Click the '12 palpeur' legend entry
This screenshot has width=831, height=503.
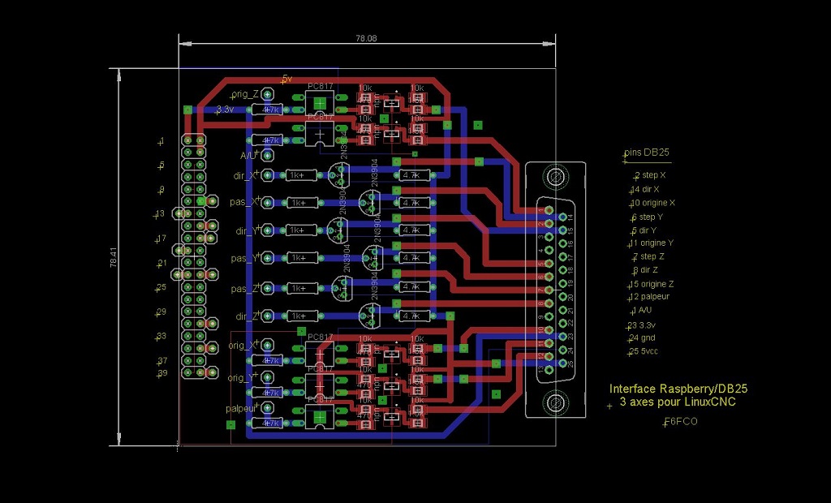(x=650, y=297)
